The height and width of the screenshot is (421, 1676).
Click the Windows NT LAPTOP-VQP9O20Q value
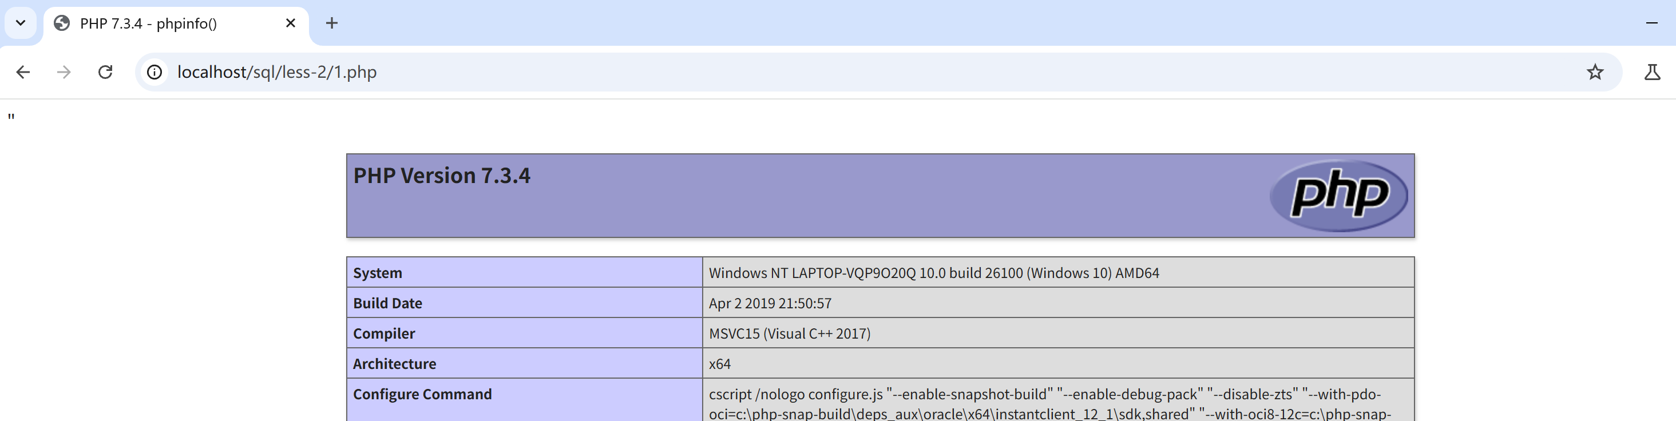tap(934, 273)
